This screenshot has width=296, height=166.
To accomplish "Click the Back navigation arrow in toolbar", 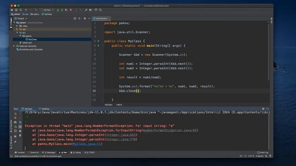I will (x=26, y=10).
